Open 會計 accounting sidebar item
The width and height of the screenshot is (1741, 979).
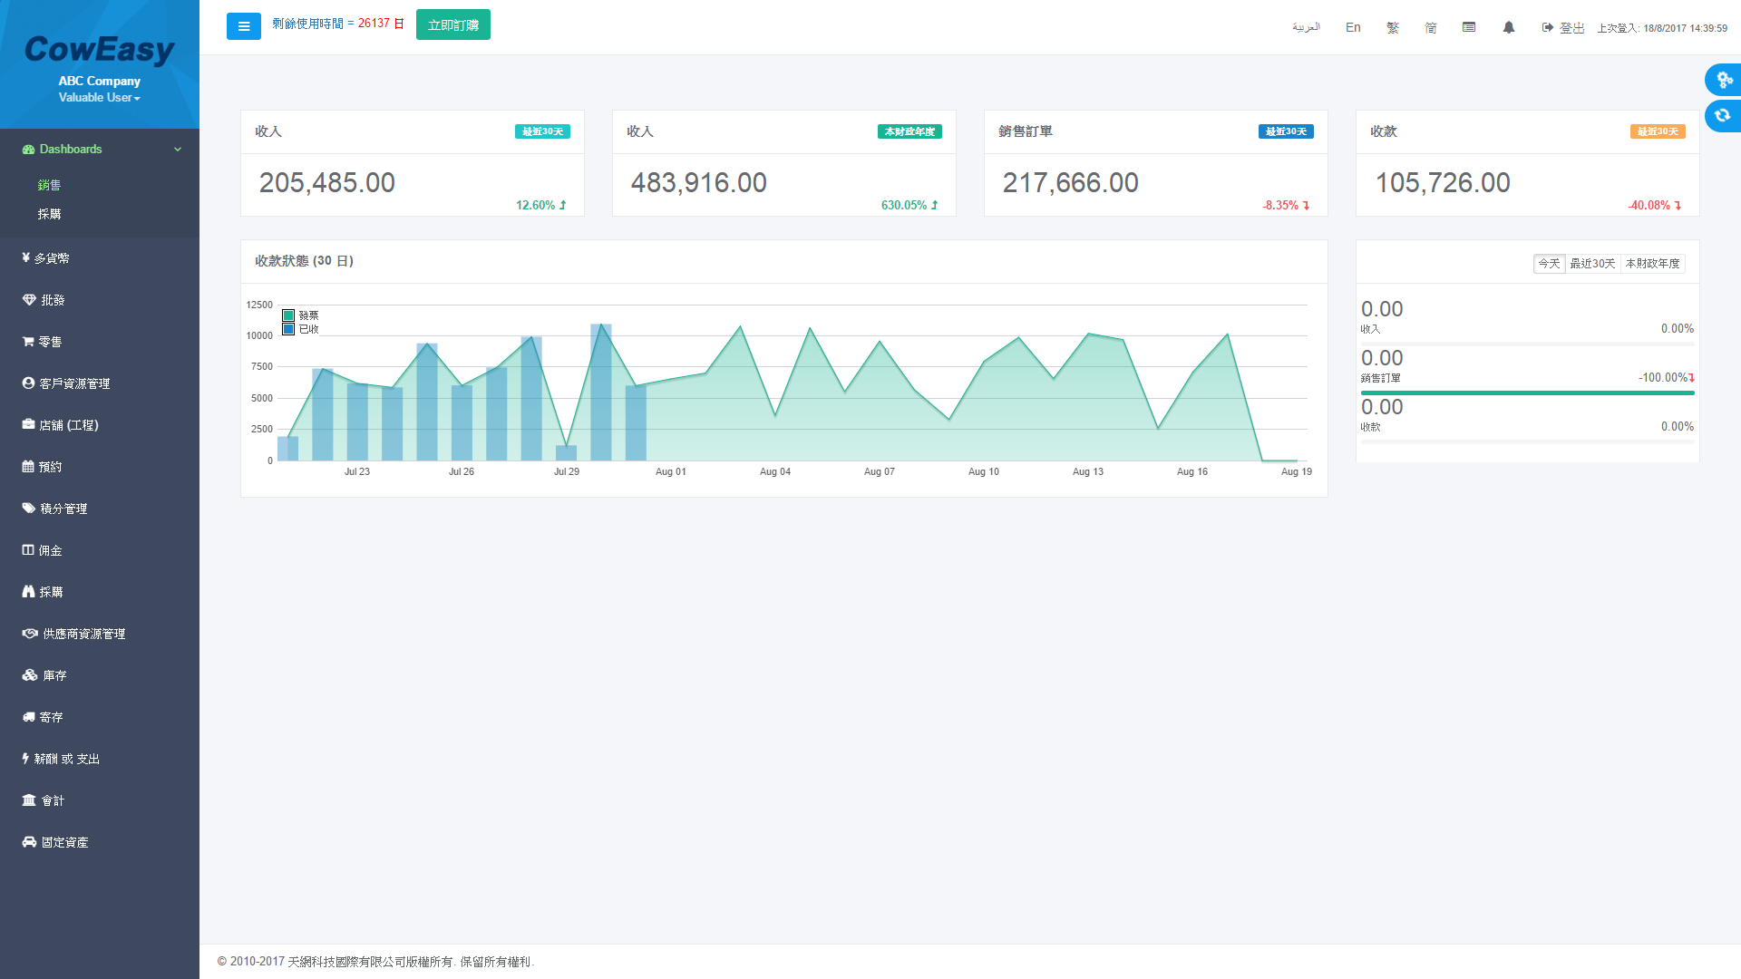[x=52, y=800]
